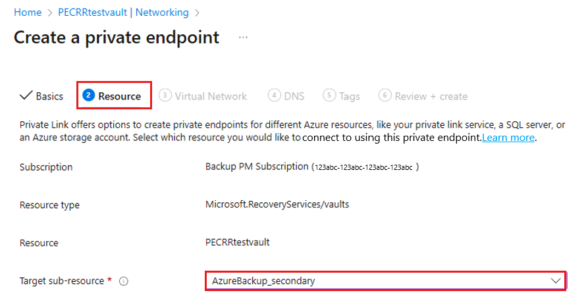This screenshot has width=586, height=299.
Task: Click the Learn more link
Action: pyautogui.click(x=508, y=138)
